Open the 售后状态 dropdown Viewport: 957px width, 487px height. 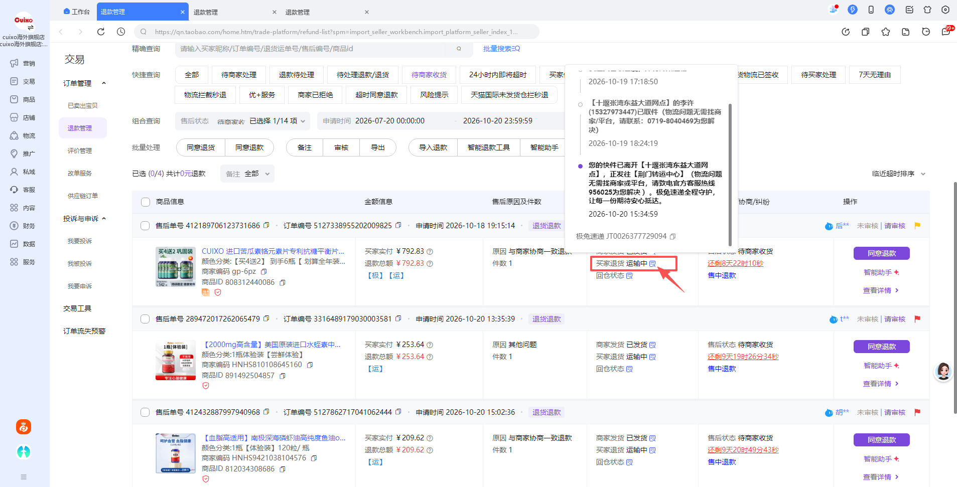click(x=243, y=121)
